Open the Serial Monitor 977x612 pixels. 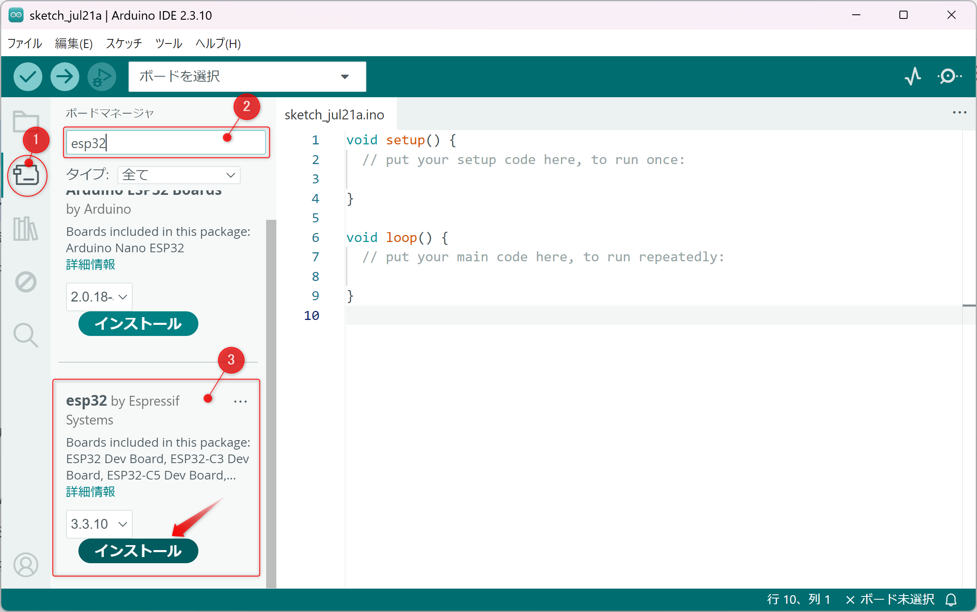(949, 77)
